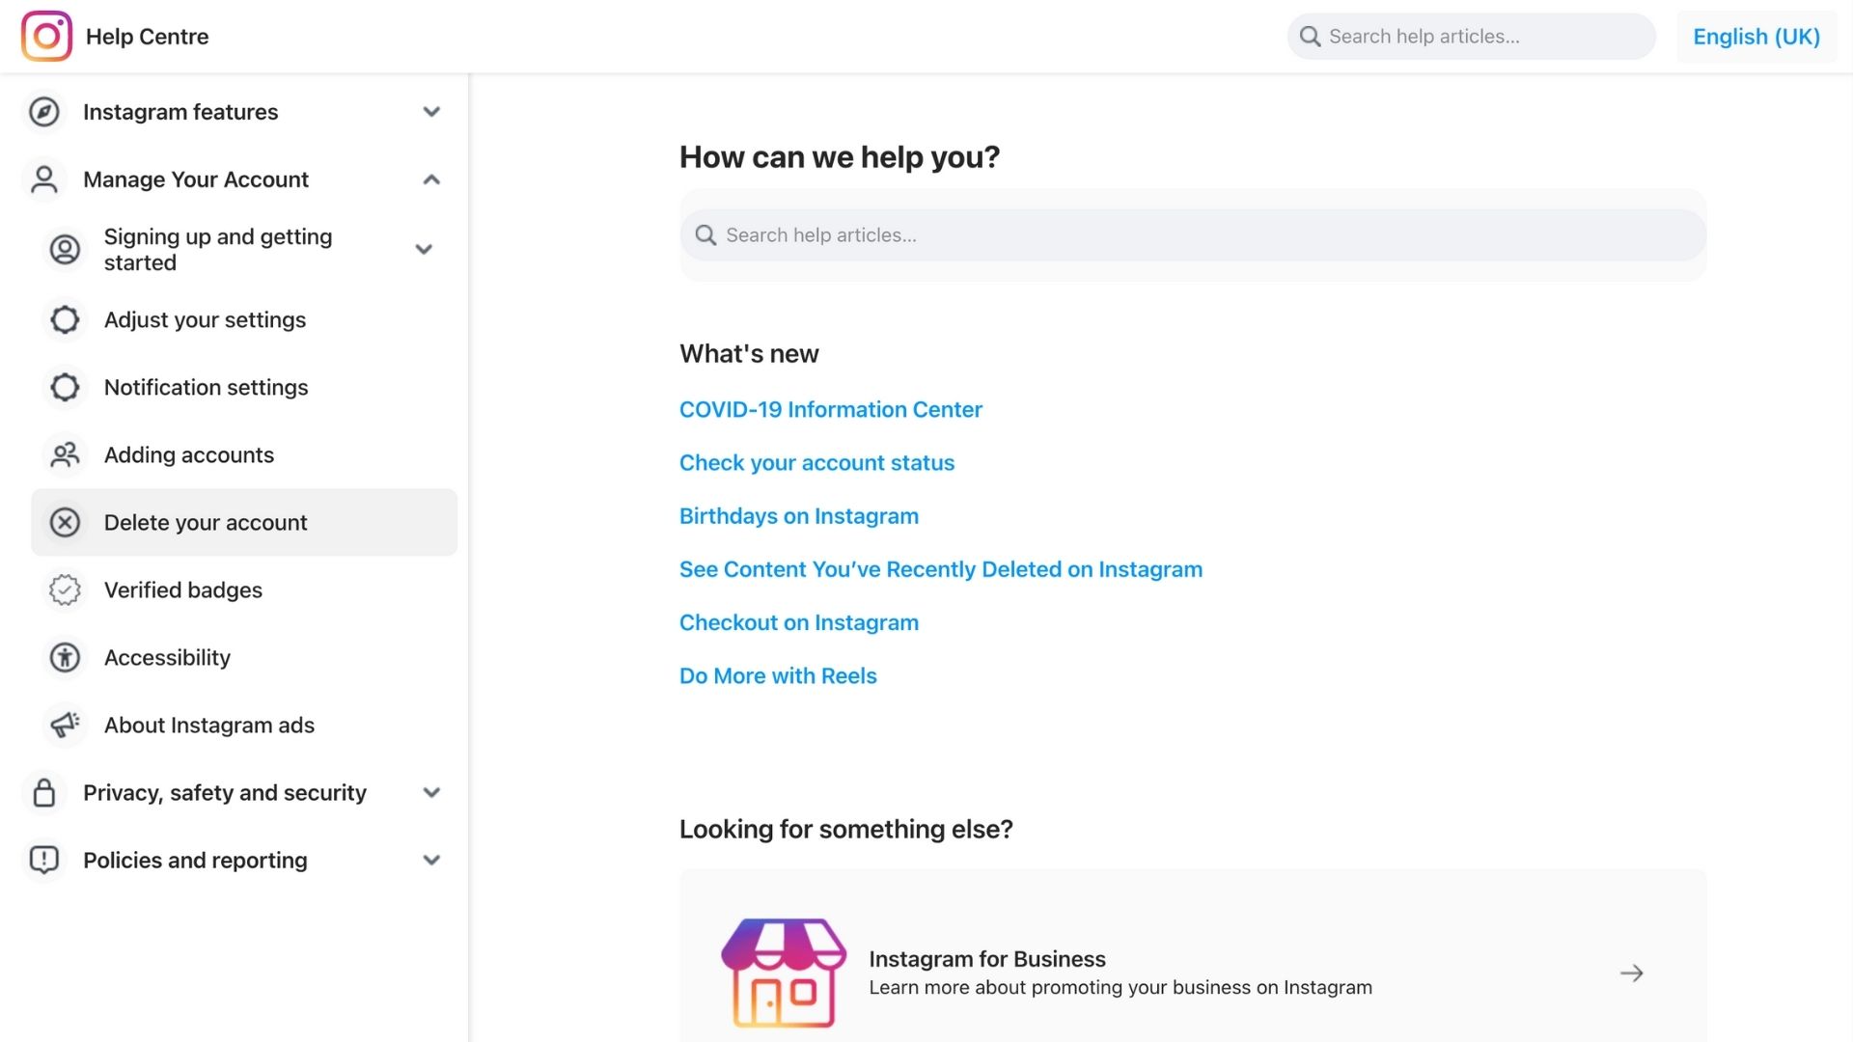Expand Privacy, safety and security chevron
The image size is (1853, 1042).
[x=431, y=792]
